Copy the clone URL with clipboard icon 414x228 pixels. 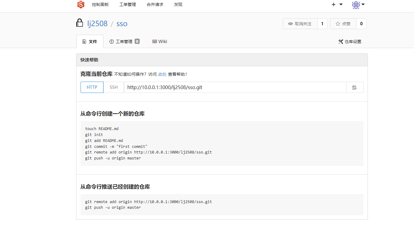[x=354, y=87]
